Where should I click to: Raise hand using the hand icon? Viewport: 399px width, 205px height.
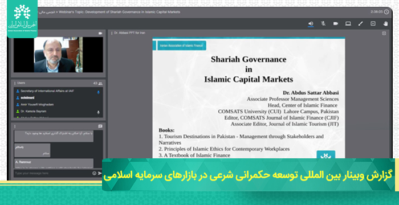point(385,24)
